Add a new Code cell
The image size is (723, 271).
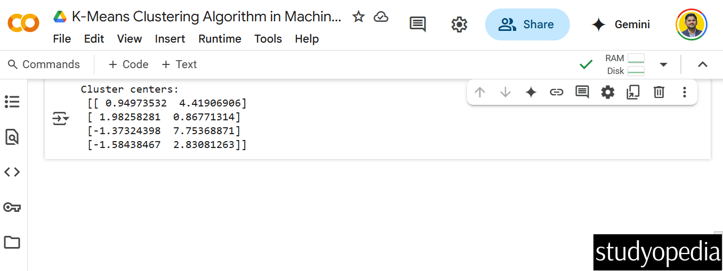(x=128, y=64)
